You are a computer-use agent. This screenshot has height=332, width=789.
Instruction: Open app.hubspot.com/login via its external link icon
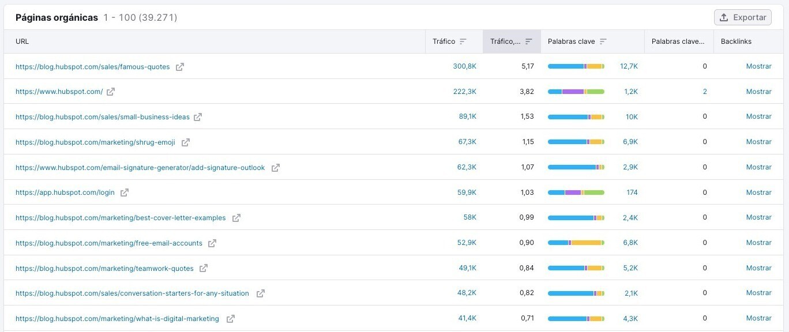click(125, 192)
